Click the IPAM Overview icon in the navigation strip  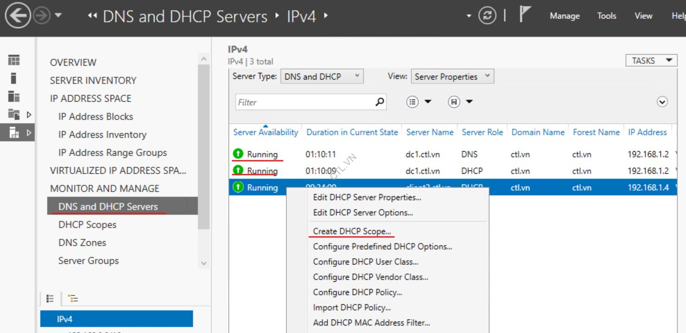tap(13, 60)
